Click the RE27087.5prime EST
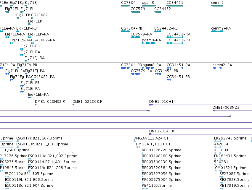This screenshot has width=252, height=190. click(221, 177)
